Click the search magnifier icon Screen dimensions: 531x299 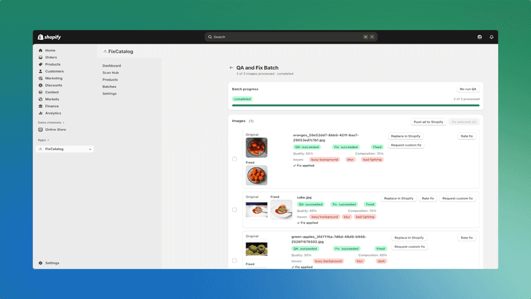point(210,37)
